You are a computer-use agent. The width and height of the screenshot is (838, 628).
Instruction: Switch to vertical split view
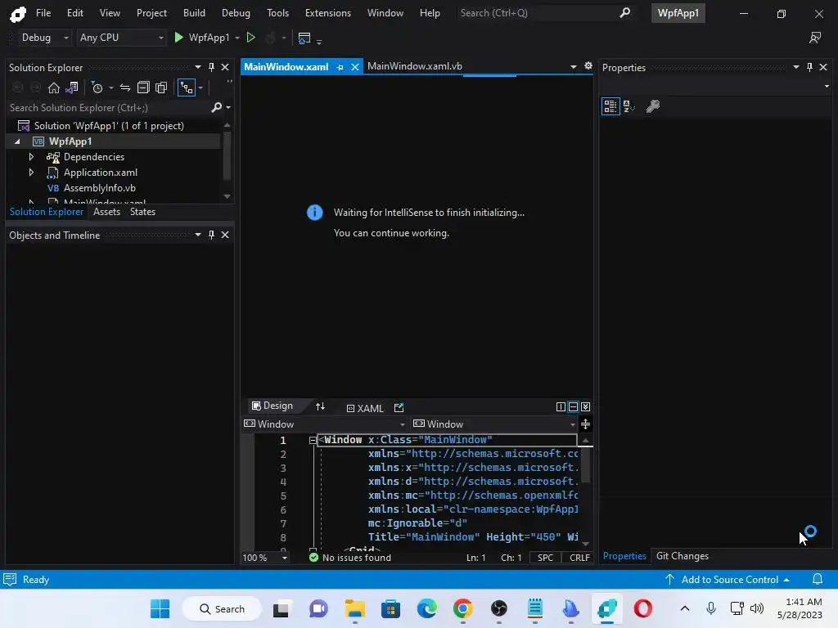tap(561, 407)
